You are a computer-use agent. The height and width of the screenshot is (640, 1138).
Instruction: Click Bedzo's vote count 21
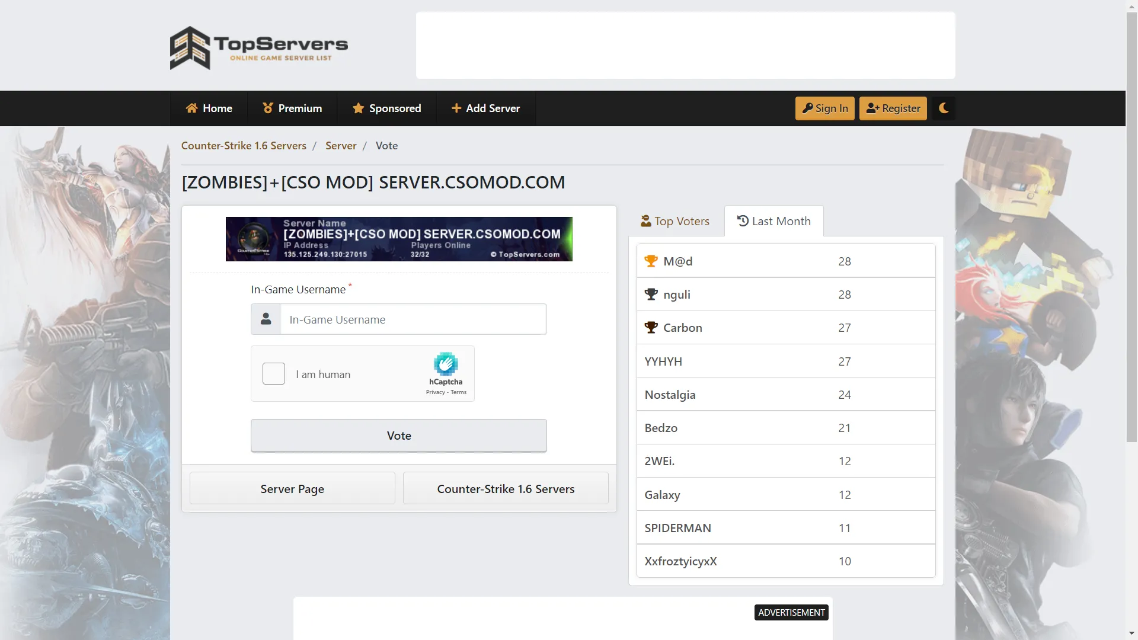pyautogui.click(x=845, y=428)
